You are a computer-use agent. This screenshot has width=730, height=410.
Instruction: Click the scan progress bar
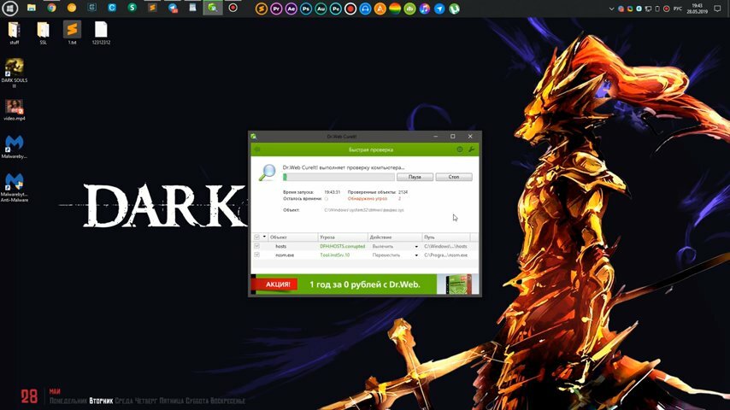pyautogui.click(x=339, y=177)
